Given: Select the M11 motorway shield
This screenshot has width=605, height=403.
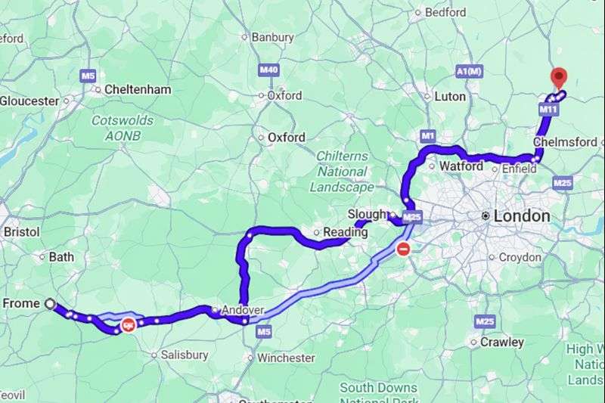Looking at the screenshot, I should (x=548, y=110).
